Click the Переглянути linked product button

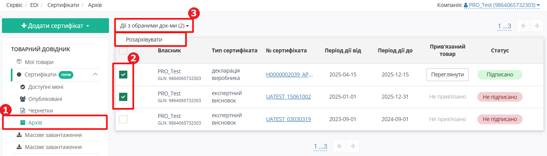[447, 75]
